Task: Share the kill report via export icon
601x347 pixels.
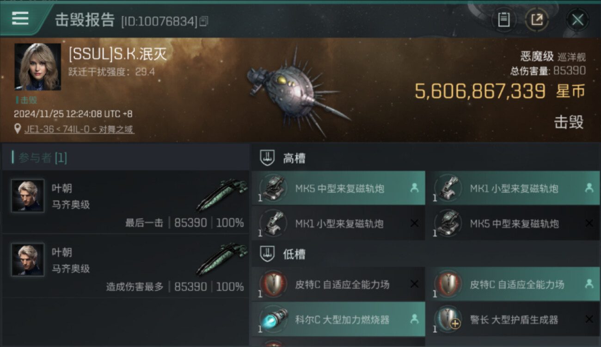Action: (x=537, y=19)
